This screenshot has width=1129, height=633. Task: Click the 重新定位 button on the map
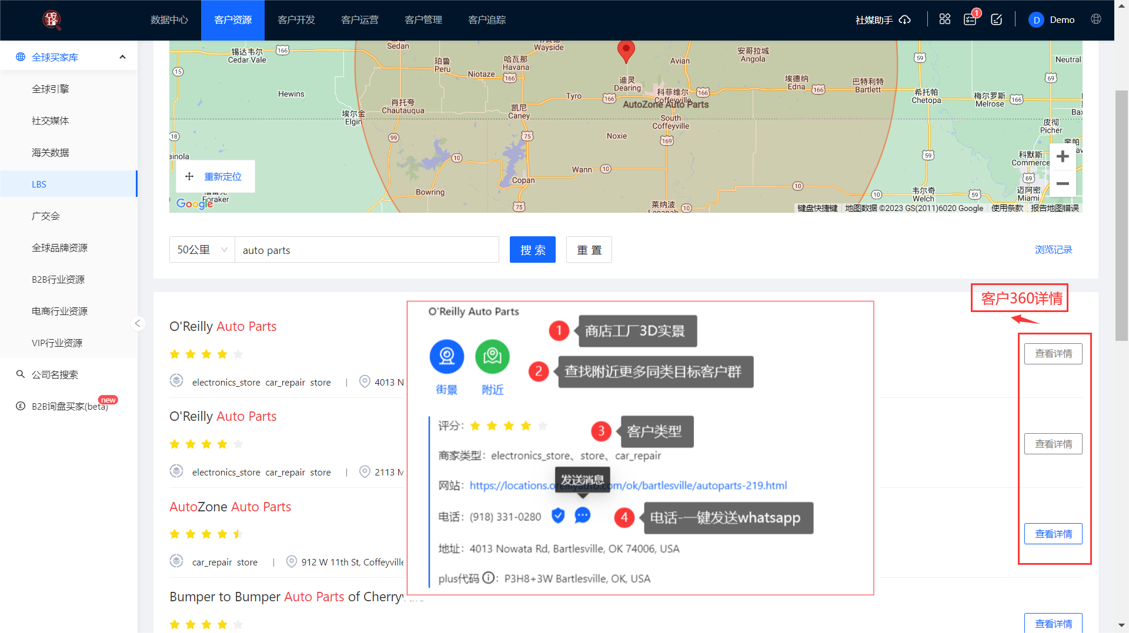pyautogui.click(x=215, y=176)
